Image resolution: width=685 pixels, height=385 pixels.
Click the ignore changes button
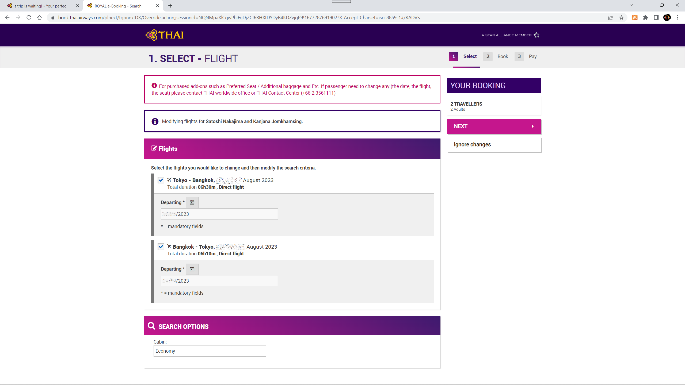coord(494,145)
